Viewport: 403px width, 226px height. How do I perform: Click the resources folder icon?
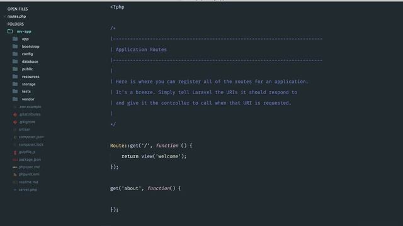15,77
